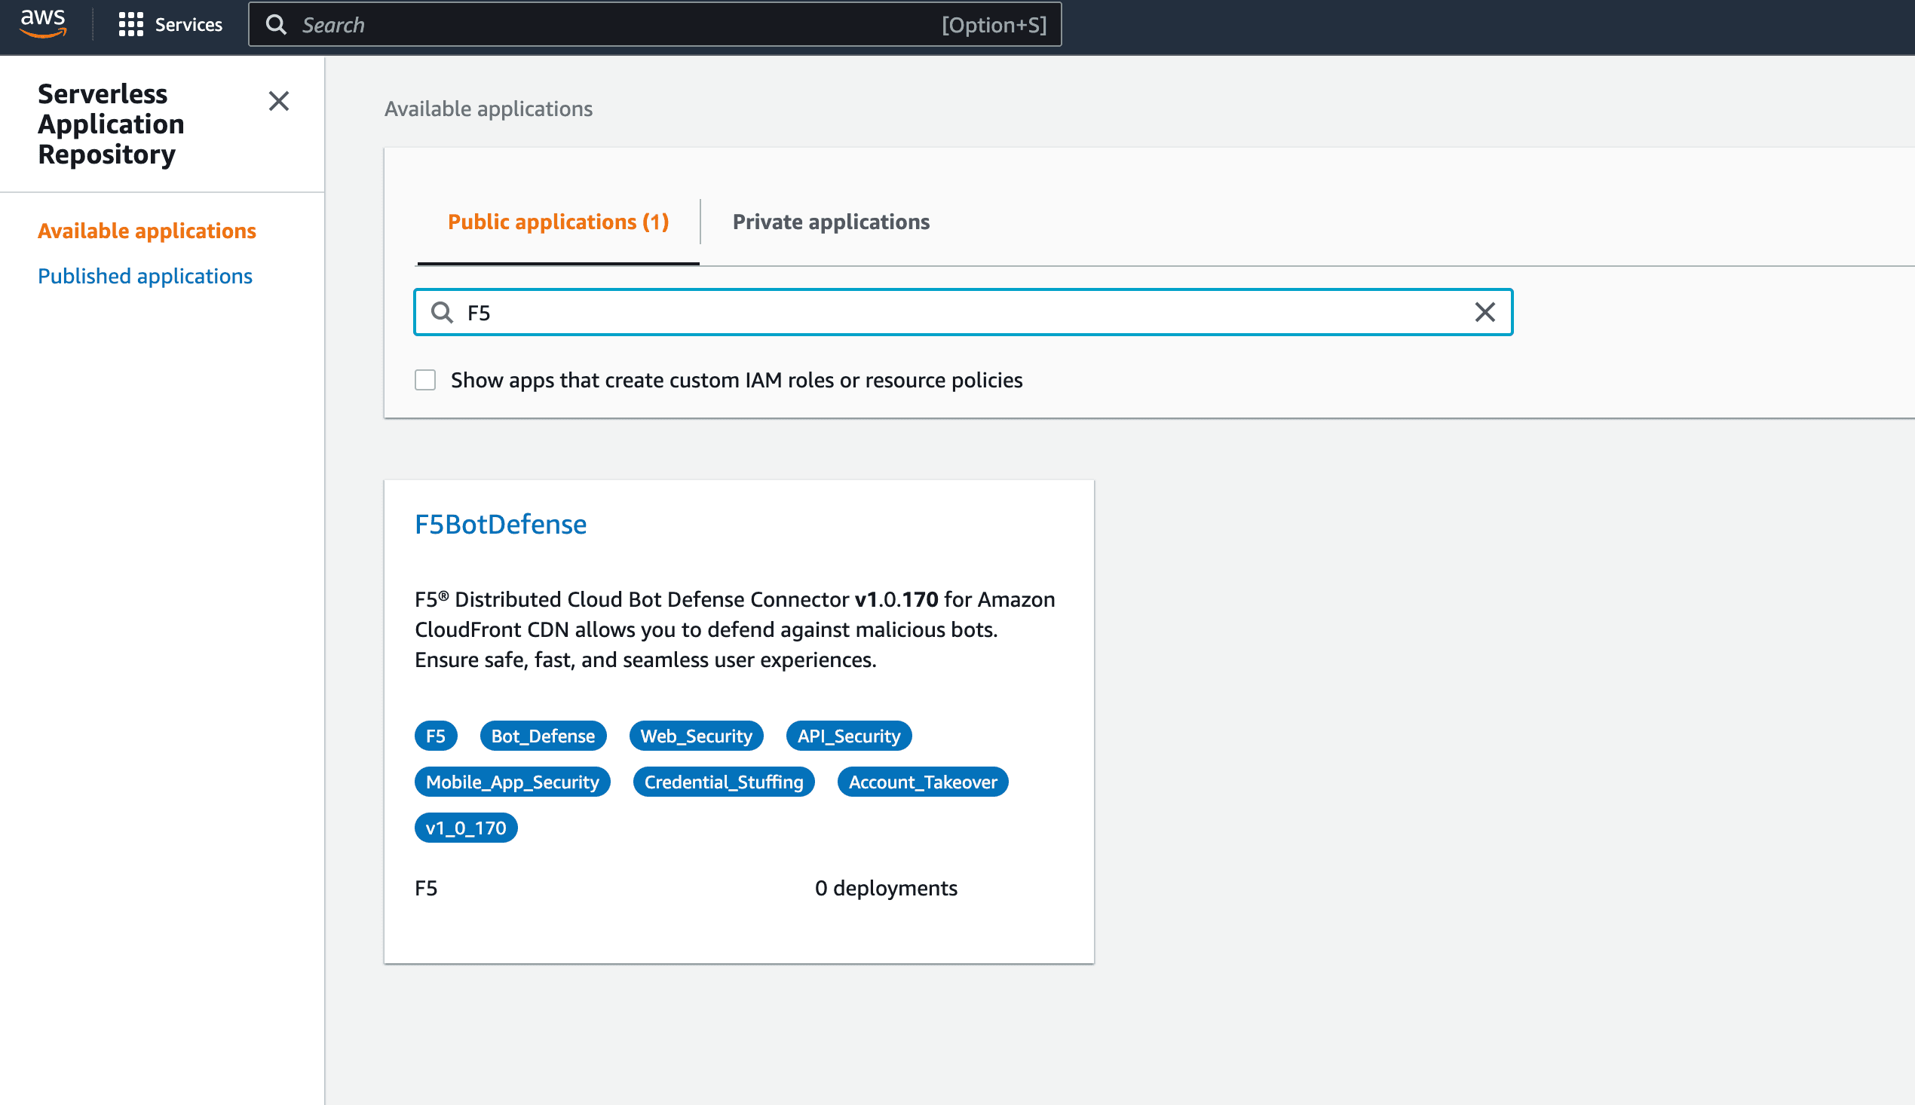Open the F5BotDefense application
Viewport: 1915px width, 1105px height.
pos(500,524)
